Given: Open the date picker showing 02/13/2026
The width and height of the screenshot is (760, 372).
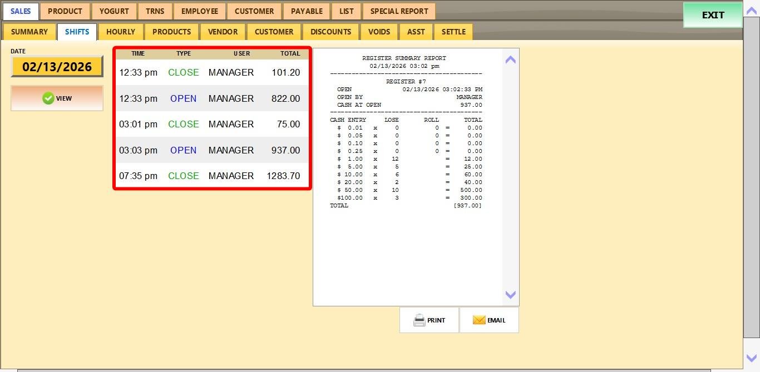Looking at the screenshot, I should [x=57, y=67].
